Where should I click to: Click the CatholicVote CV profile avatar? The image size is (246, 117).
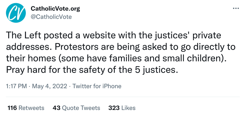[x=16, y=13]
